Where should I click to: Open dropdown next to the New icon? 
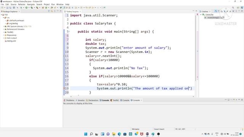(5, 8)
